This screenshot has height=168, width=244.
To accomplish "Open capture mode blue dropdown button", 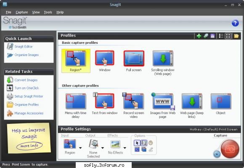I will 217,154.
